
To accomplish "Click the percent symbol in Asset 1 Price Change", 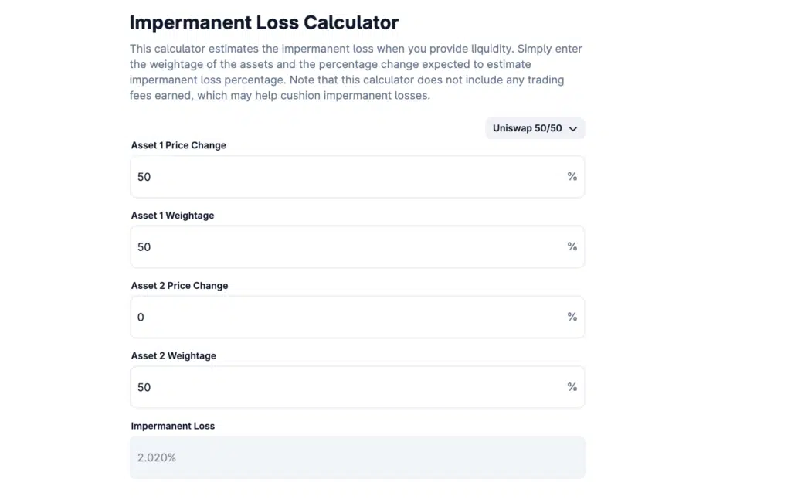I will tap(572, 176).
